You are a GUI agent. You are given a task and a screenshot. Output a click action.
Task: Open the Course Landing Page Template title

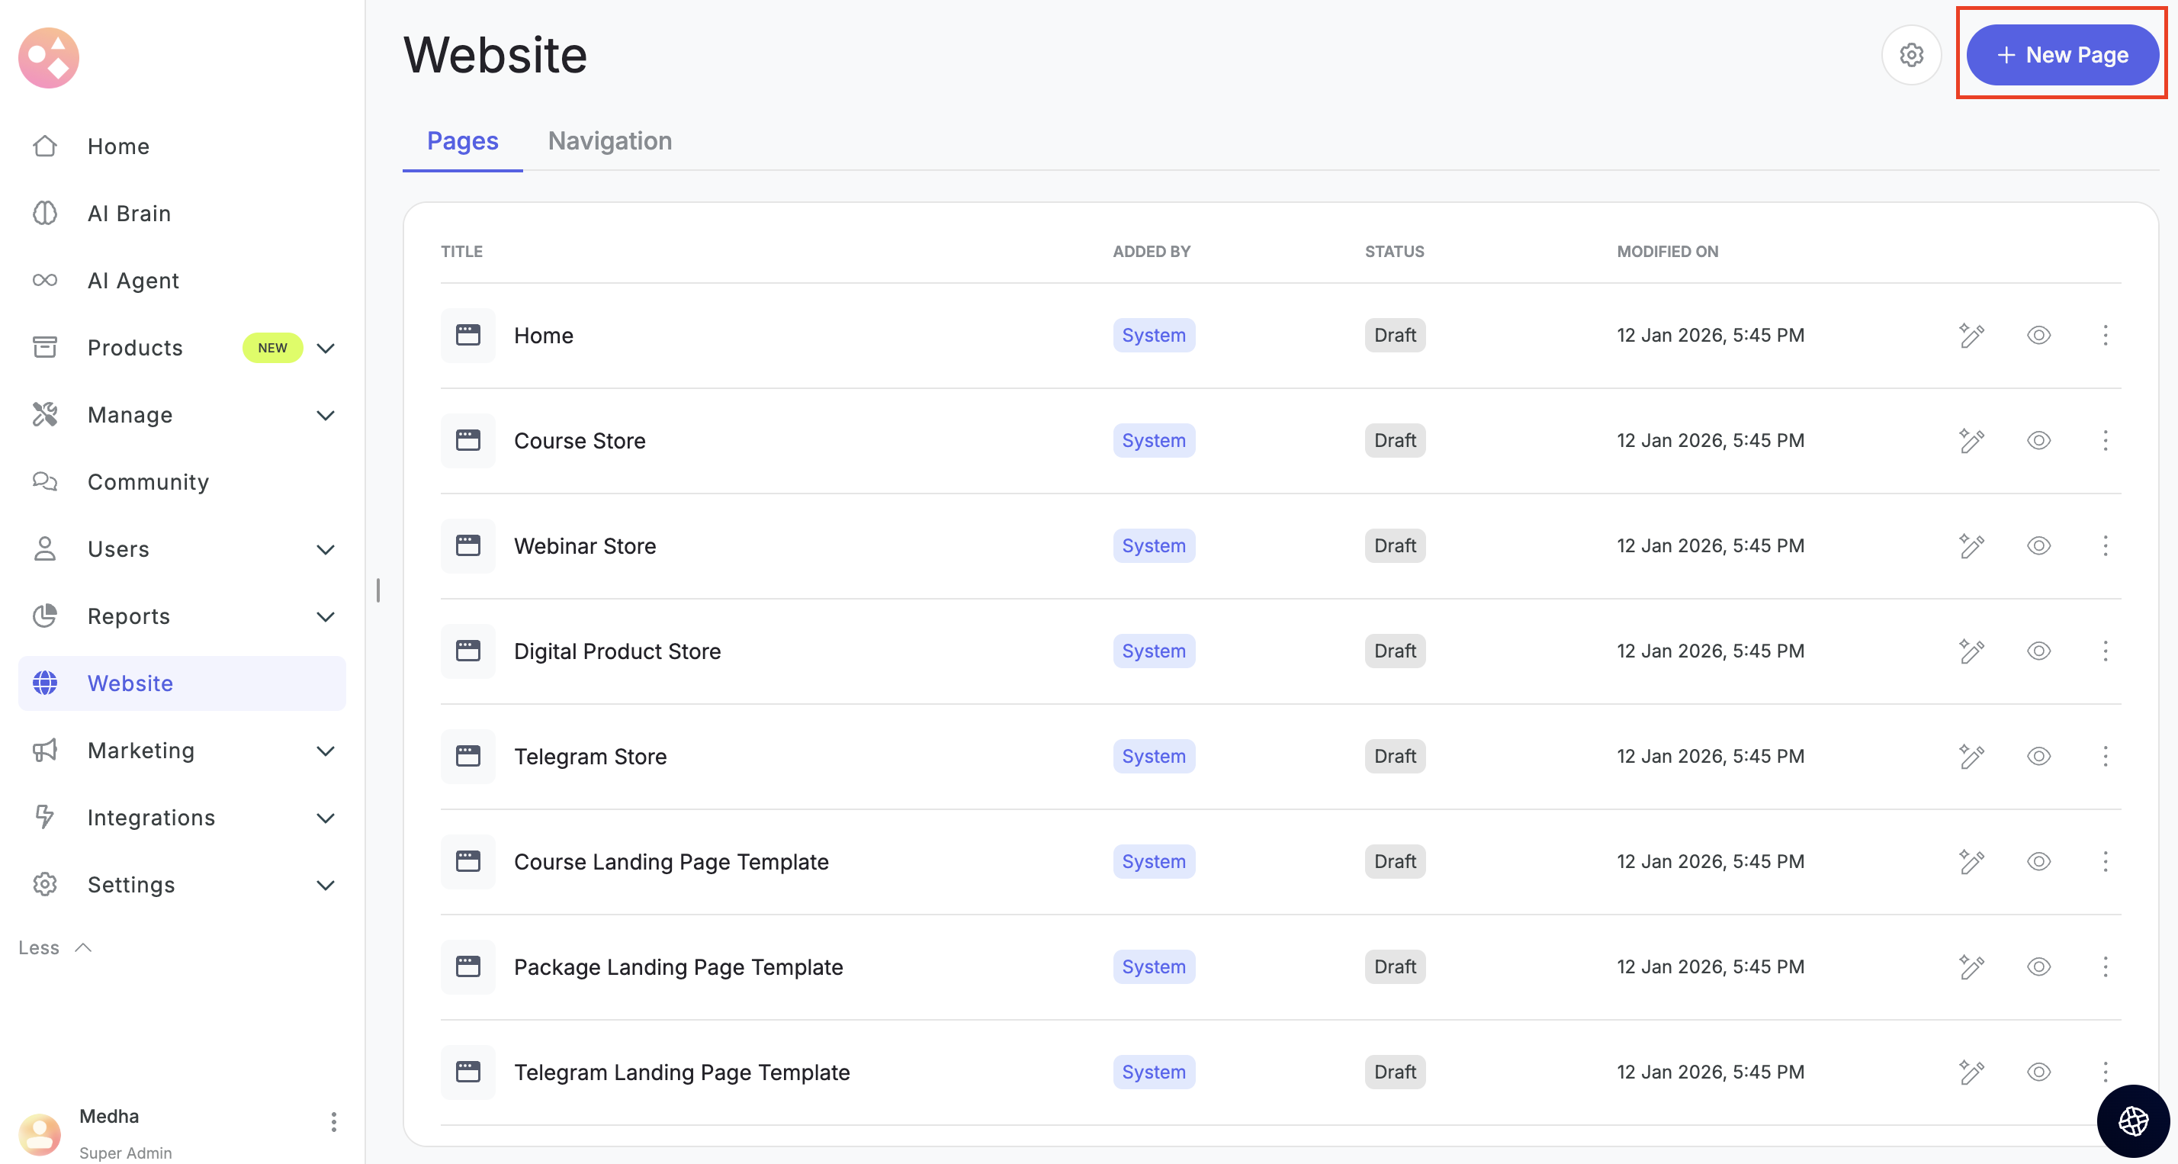[670, 862]
